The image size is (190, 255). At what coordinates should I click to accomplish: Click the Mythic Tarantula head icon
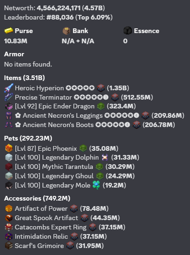pos(9,167)
